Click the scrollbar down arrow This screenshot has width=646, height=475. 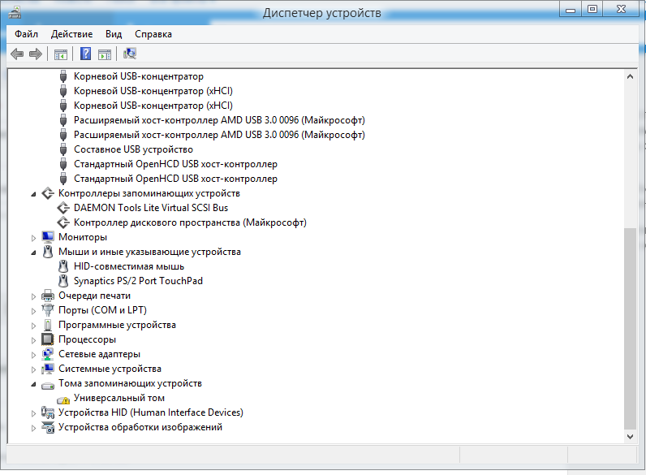click(630, 436)
